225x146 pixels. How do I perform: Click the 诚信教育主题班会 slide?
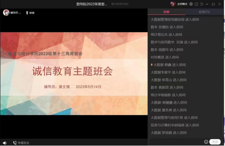pyautogui.click(x=74, y=73)
